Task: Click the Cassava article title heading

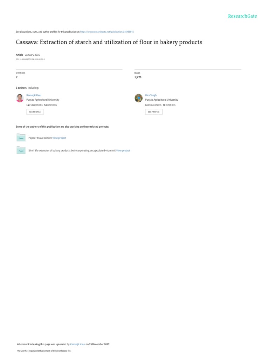Action: pyautogui.click(x=109, y=42)
